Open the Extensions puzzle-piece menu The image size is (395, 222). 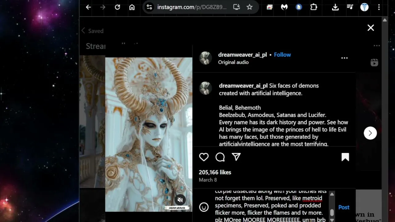click(314, 7)
